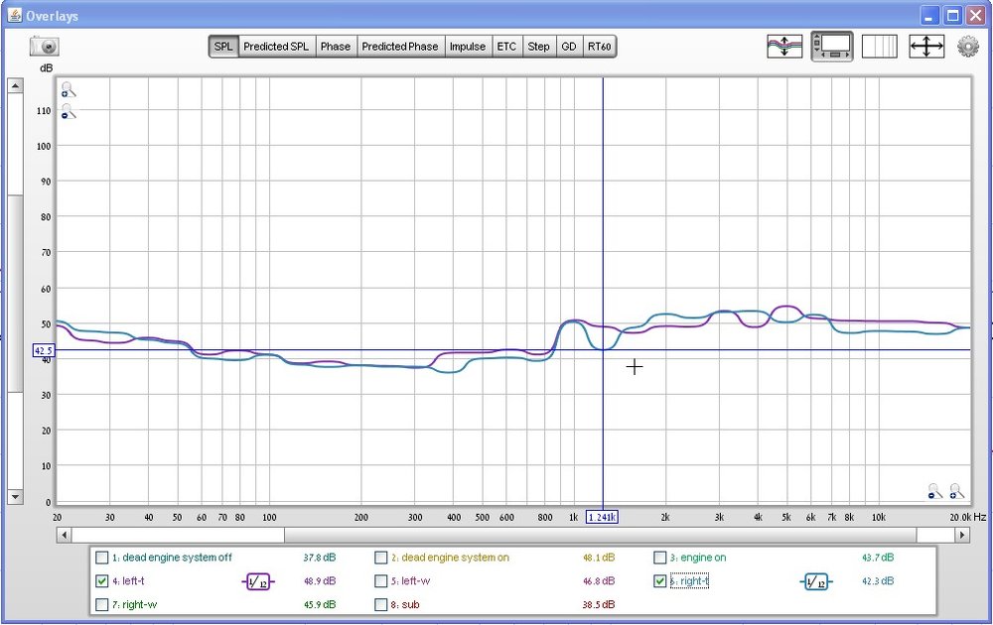Click the 37.8 dB value
The height and width of the screenshot is (625, 993).
click(320, 558)
